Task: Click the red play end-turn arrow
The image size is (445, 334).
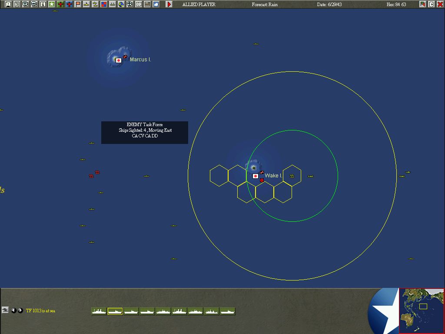Action: pyautogui.click(x=169, y=4)
